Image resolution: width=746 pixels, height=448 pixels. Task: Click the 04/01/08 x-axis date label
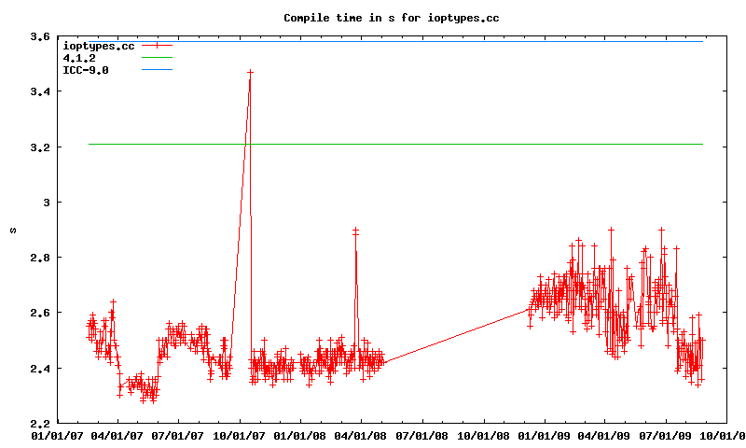[x=362, y=434]
